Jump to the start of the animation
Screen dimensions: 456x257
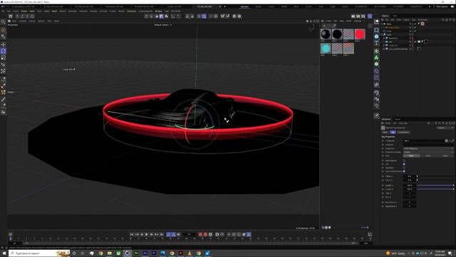tap(132, 234)
